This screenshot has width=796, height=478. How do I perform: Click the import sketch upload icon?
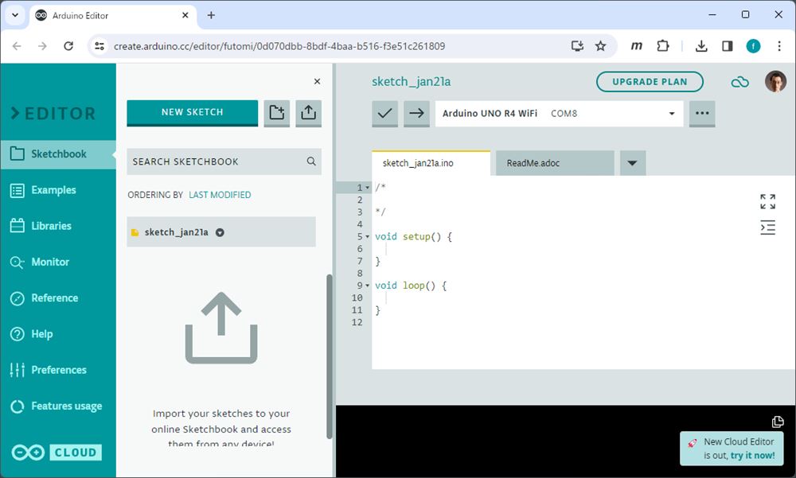(308, 113)
